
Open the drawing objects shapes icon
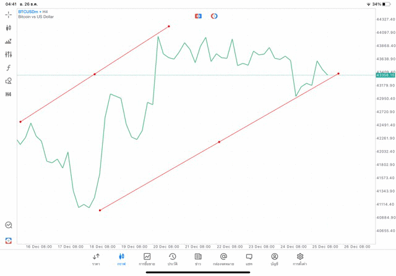point(8,81)
